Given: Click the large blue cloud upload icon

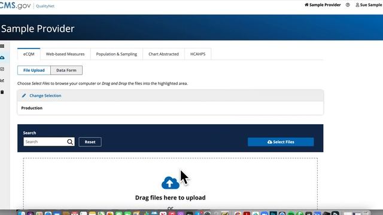Looking at the screenshot, I should click(x=171, y=183).
